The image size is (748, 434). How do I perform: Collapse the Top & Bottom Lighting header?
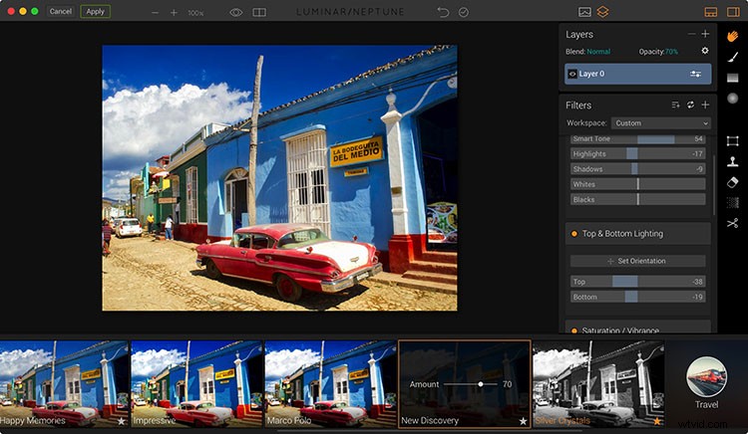[x=638, y=234]
